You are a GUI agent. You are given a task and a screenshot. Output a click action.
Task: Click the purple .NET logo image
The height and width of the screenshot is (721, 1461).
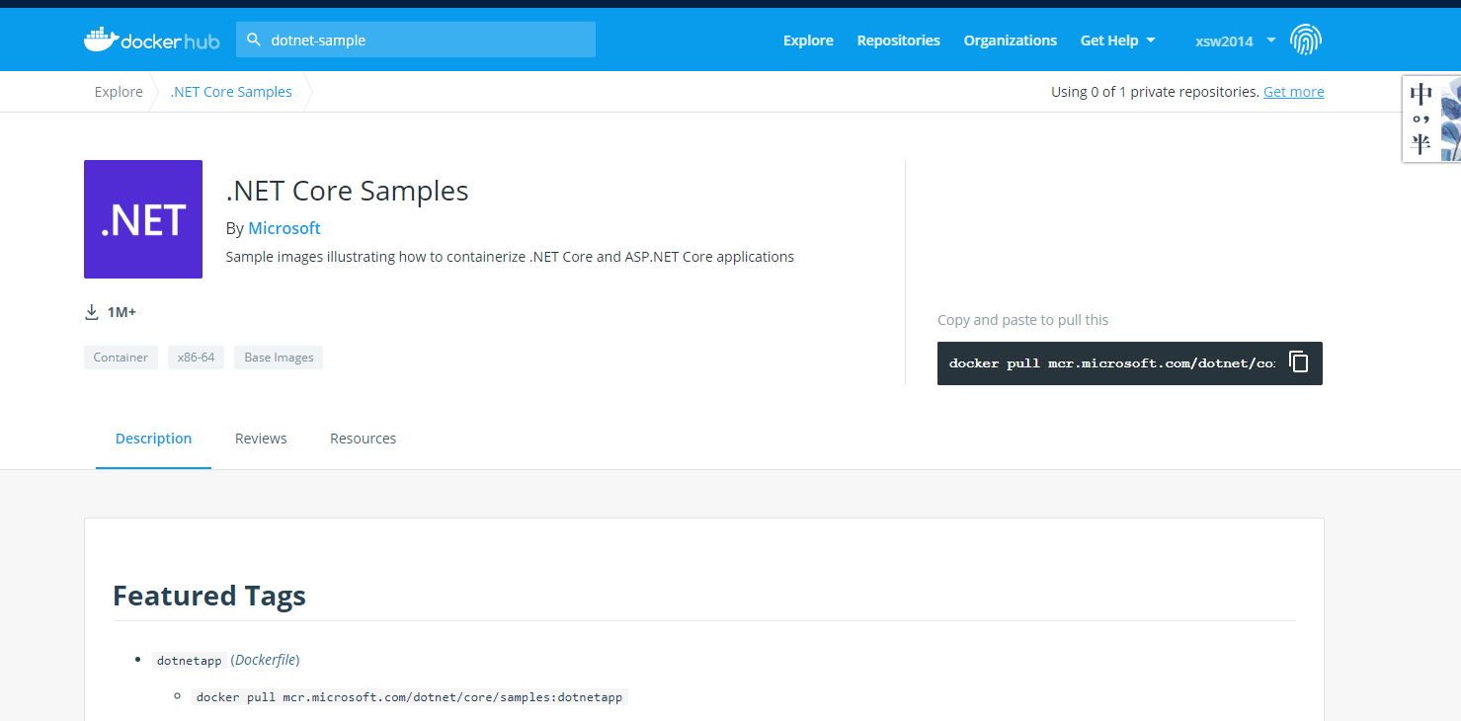[x=143, y=219]
